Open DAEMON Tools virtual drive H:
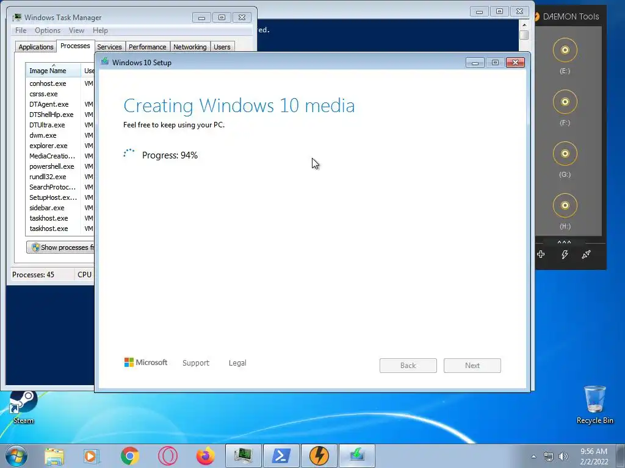The image size is (625, 468). pos(565,205)
